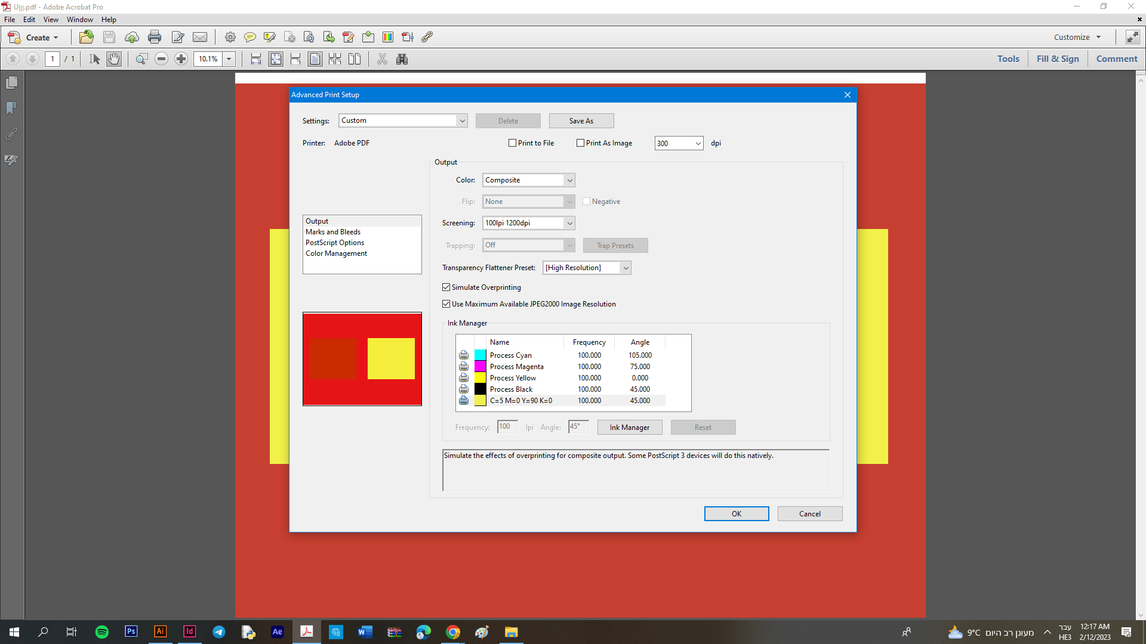Open the Bookmarks sidebar panel
Viewport: 1146px width, 644px height.
pyautogui.click(x=11, y=109)
